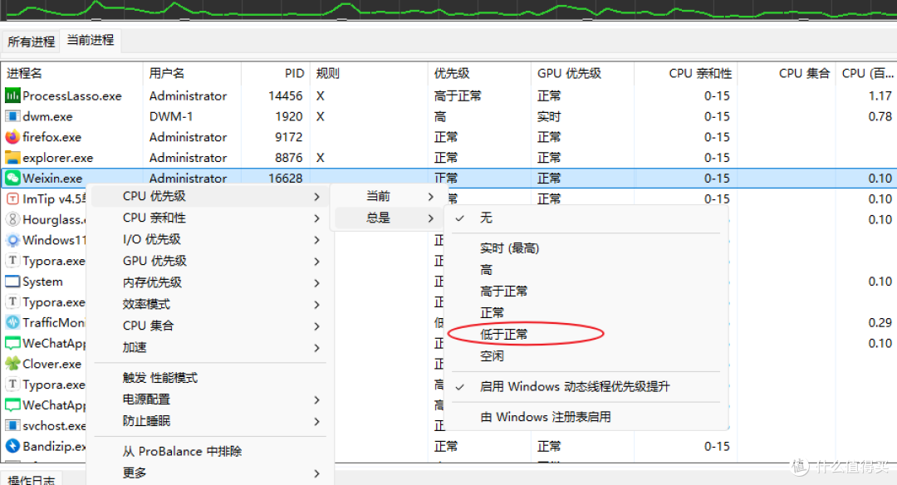Expand the CPU 优先级 submenu

(x=210, y=196)
